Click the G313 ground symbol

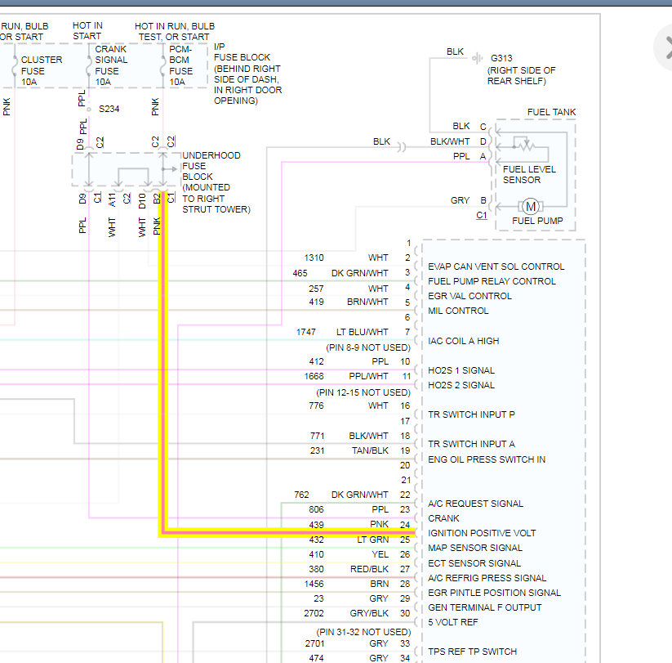click(x=478, y=58)
